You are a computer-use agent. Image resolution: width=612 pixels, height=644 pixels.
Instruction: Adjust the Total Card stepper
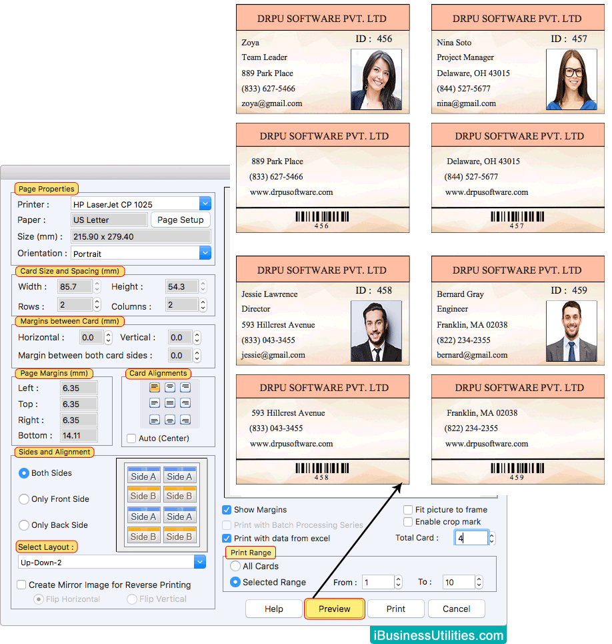click(x=492, y=538)
